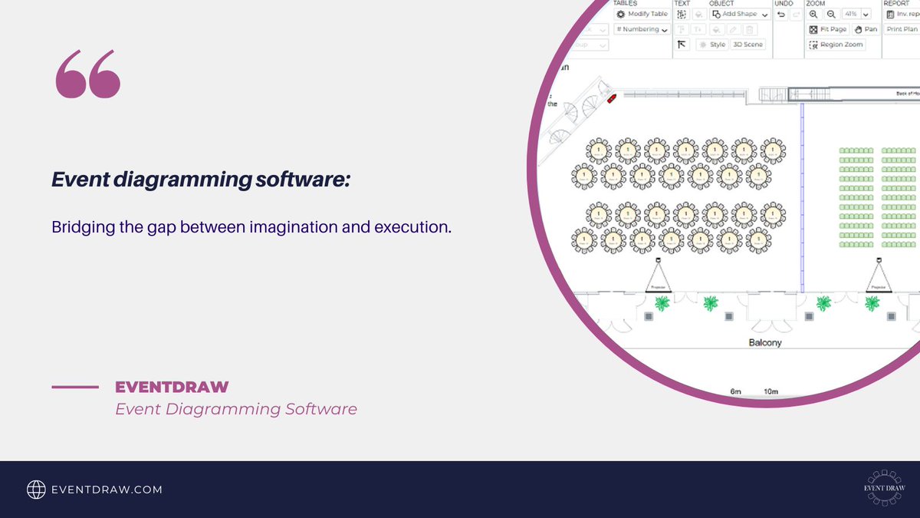Click the Fit Page button
The width and height of the screenshot is (920, 518).
(828, 29)
